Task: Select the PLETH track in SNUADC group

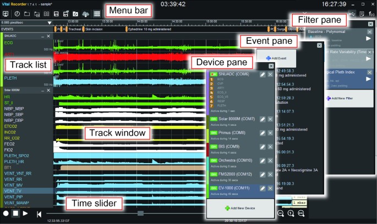Action: [10, 78]
